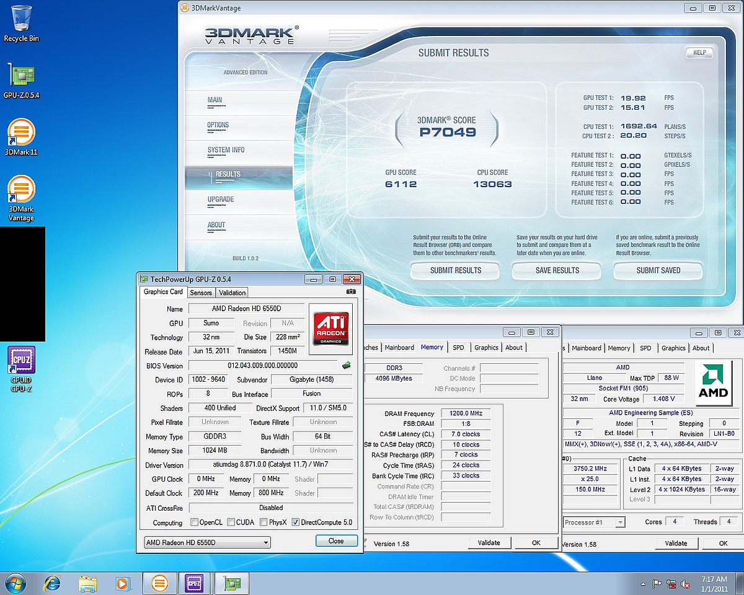Screen dimensions: 744x595
Task: Launch the GPU-Z.0.5.4 desktop shortcut
Action: point(21,81)
